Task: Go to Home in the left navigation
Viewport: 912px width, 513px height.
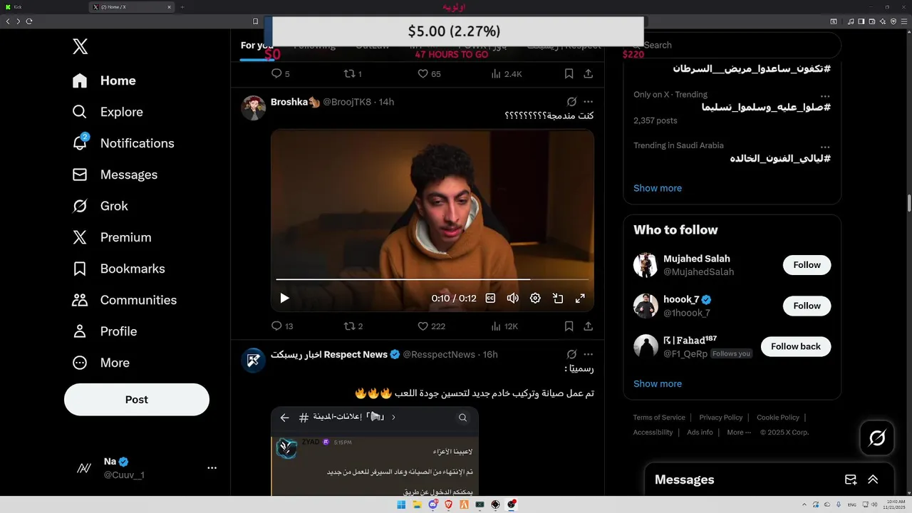Action: click(104, 81)
